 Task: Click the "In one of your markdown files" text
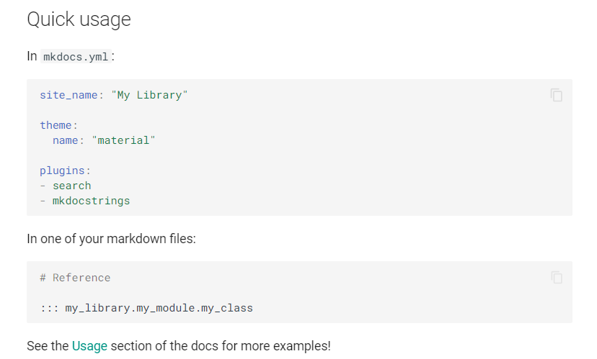[111, 239]
